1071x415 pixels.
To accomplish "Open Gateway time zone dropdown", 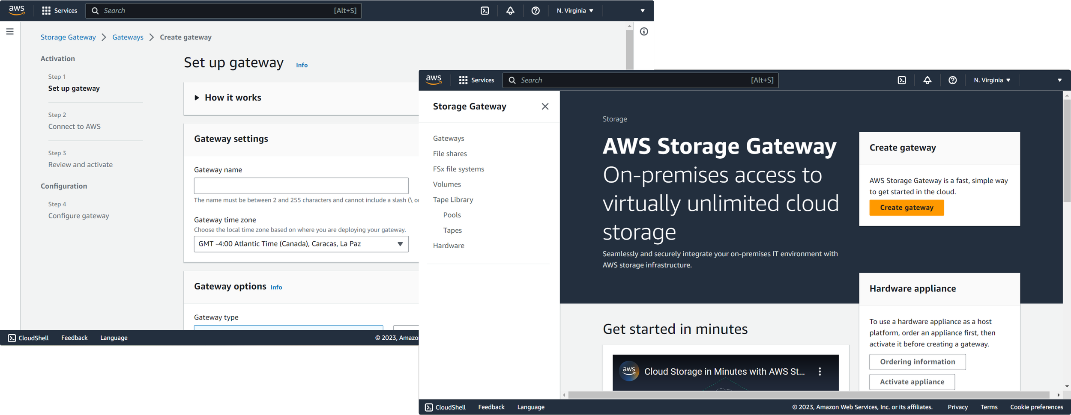I will pyautogui.click(x=301, y=244).
